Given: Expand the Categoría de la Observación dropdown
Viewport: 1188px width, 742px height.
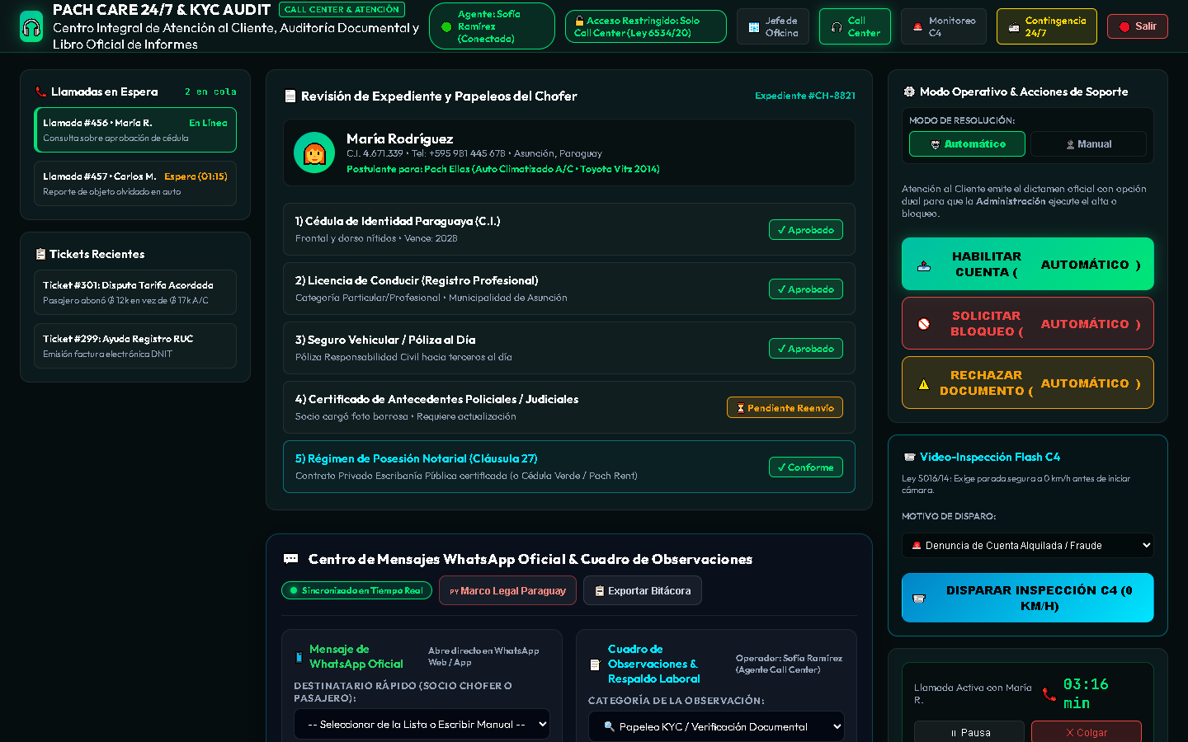Looking at the screenshot, I should (x=716, y=726).
